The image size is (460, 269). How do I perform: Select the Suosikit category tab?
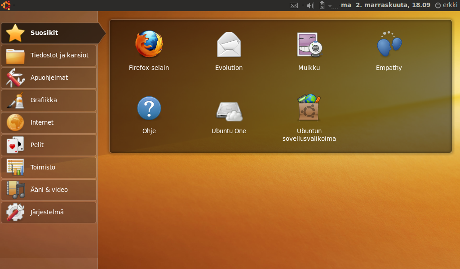[x=49, y=33]
